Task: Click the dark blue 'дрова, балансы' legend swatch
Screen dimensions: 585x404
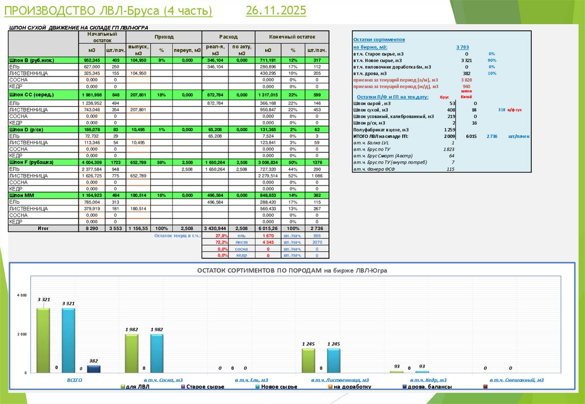Action: tap(404, 387)
